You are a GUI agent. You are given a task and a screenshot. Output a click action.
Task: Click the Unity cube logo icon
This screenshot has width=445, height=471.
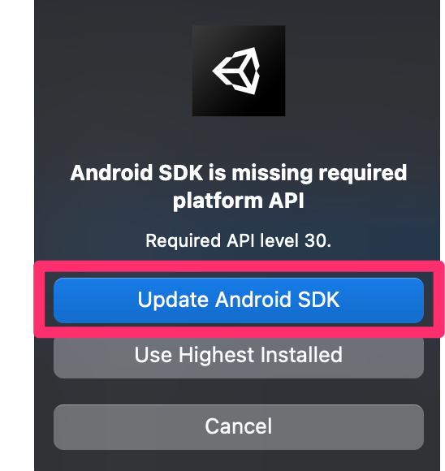pos(237,71)
